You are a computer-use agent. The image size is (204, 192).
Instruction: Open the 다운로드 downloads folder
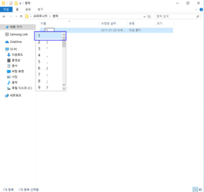(x=17, y=55)
